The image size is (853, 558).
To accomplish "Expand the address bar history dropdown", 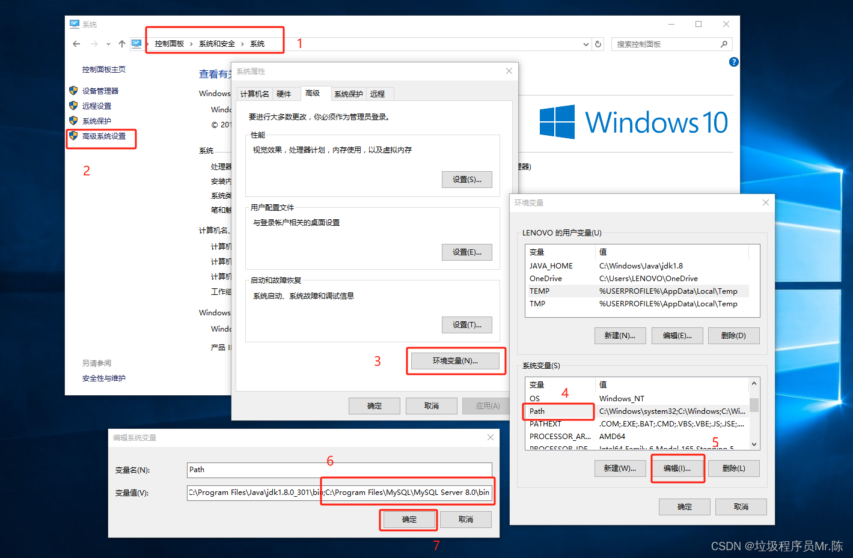I will pyautogui.click(x=586, y=44).
